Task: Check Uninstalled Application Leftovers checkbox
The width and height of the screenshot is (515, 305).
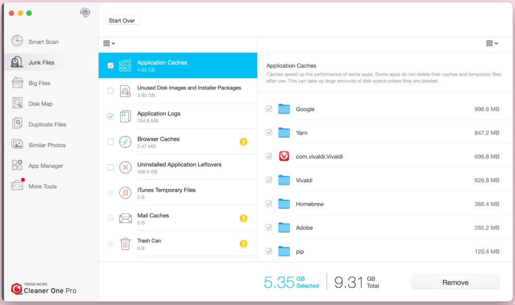Action: [111, 167]
